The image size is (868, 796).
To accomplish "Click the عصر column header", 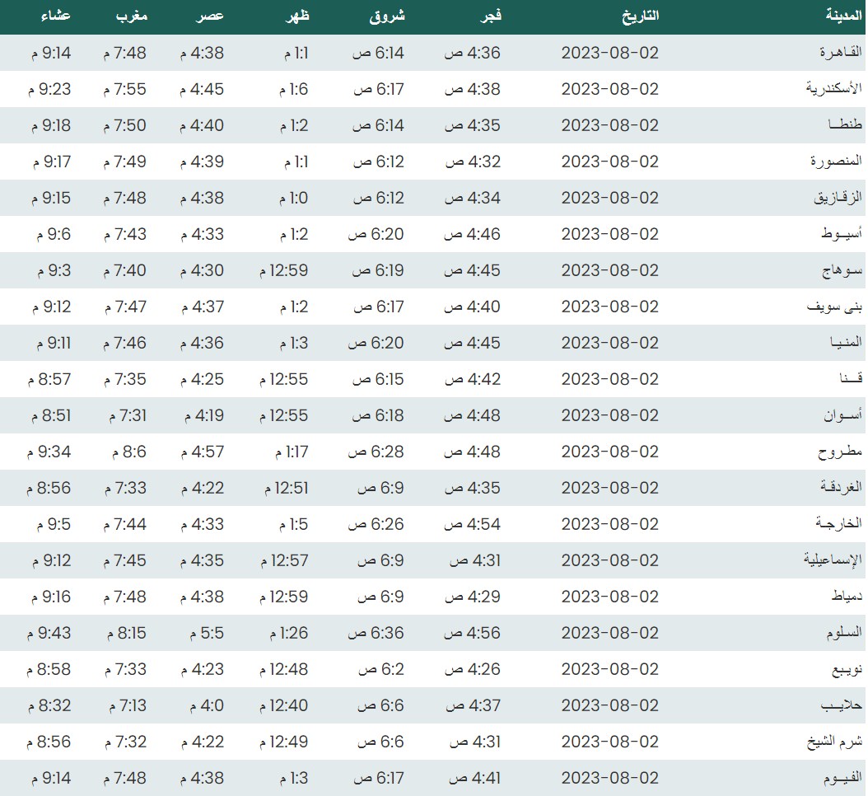I will (x=210, y=16).
